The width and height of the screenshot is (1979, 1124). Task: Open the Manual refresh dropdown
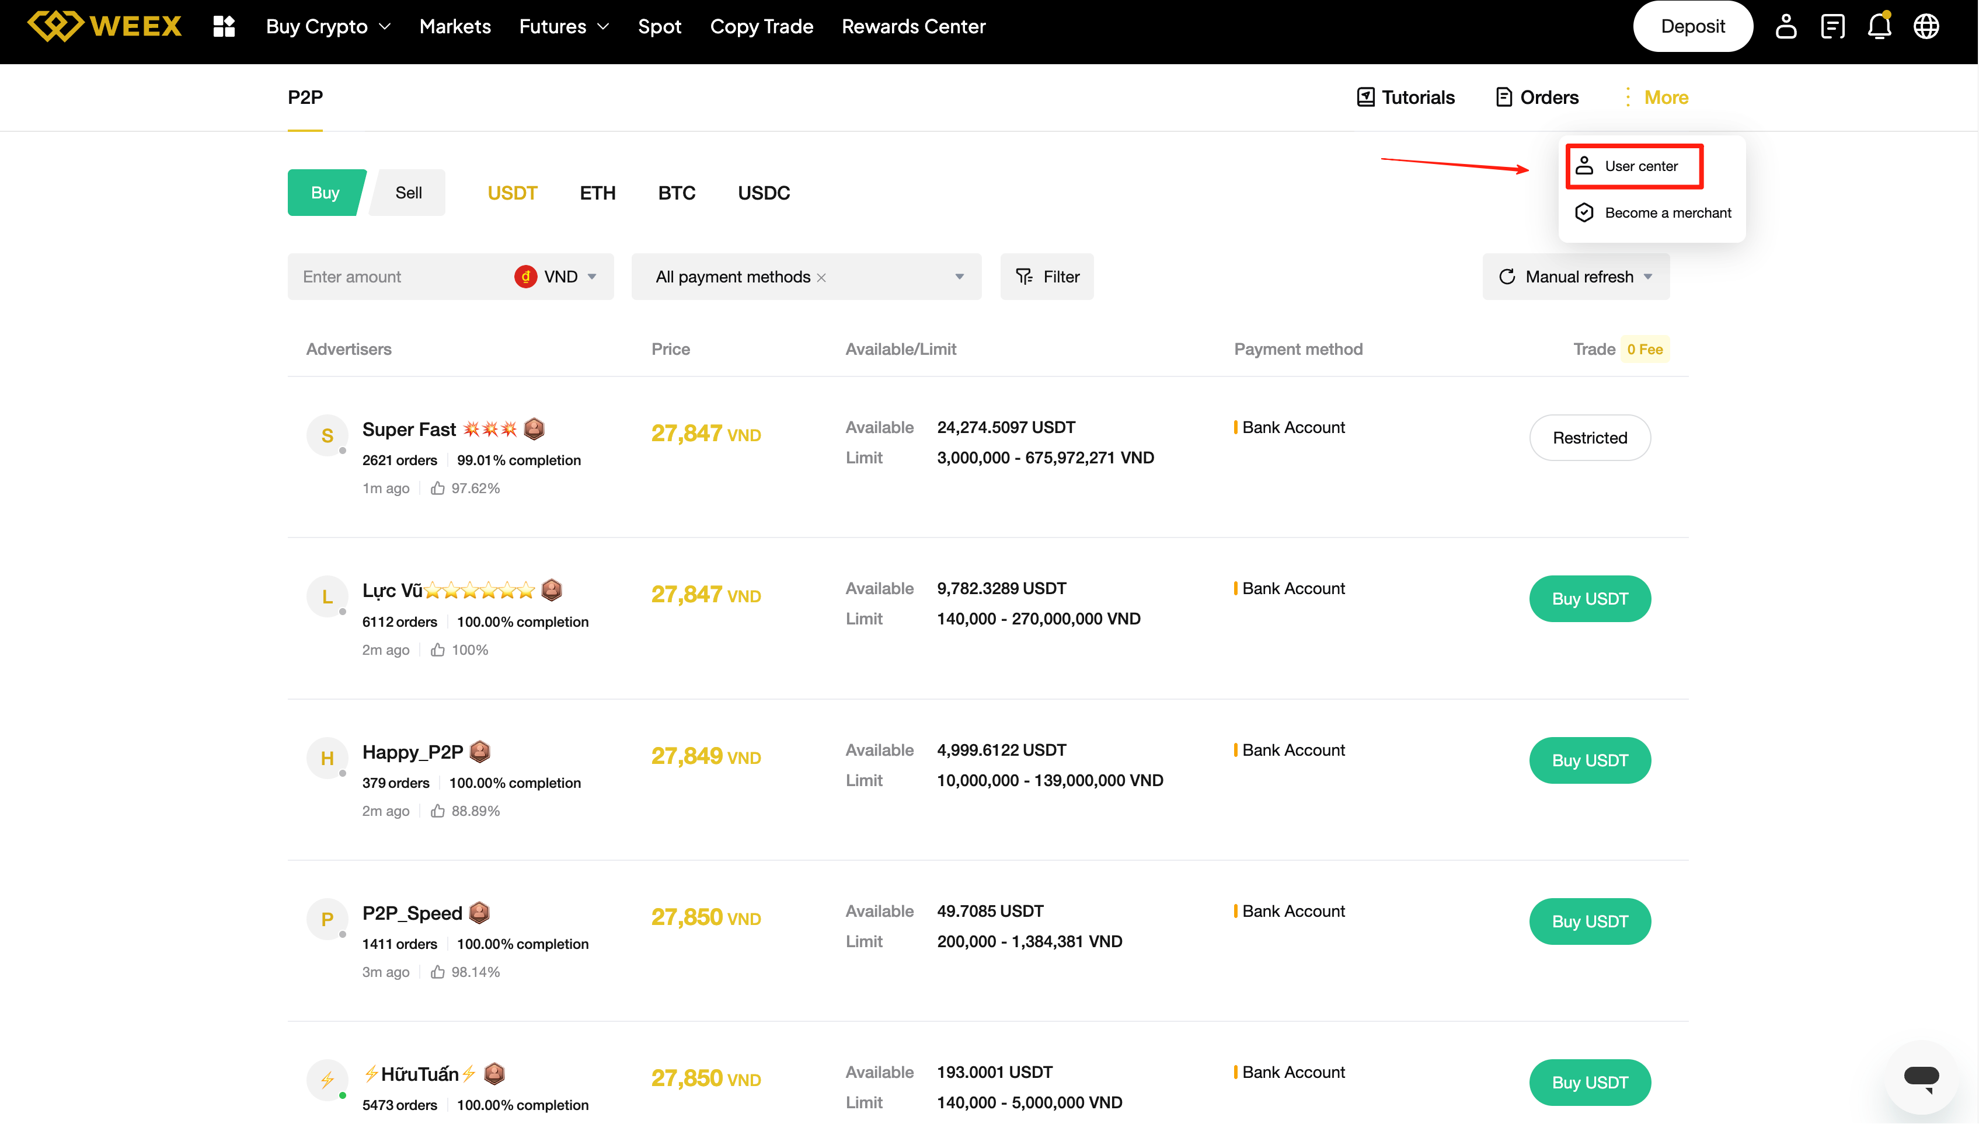[x=1575, y=277]
